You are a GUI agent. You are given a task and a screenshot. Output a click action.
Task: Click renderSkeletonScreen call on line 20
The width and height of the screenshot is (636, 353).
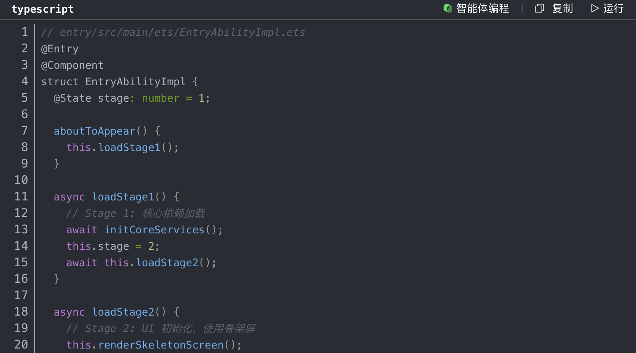point(161,345)
